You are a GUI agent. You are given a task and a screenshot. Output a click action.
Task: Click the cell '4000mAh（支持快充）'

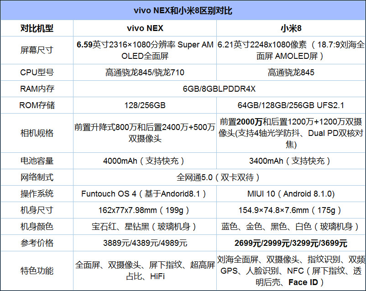[x=145, y=161]
